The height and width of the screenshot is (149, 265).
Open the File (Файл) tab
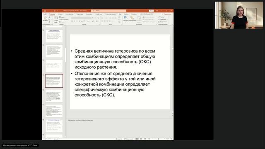click(45, 14)
